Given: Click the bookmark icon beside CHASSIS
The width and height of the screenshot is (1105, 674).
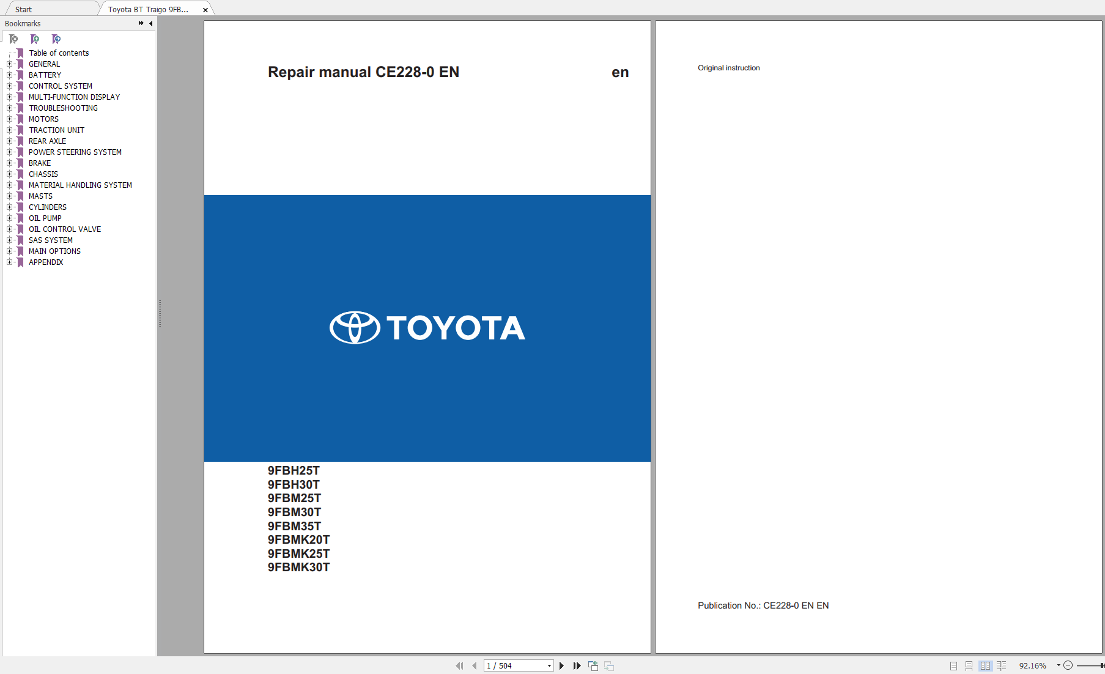Looking at the screenshot, I should (x=20, y=174).
